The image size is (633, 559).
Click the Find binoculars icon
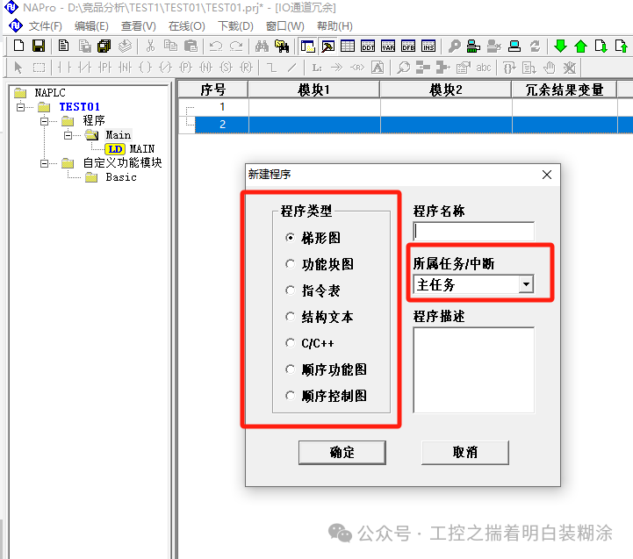(262, 46)
